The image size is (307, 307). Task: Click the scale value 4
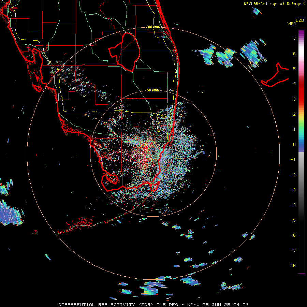(294, 84)
